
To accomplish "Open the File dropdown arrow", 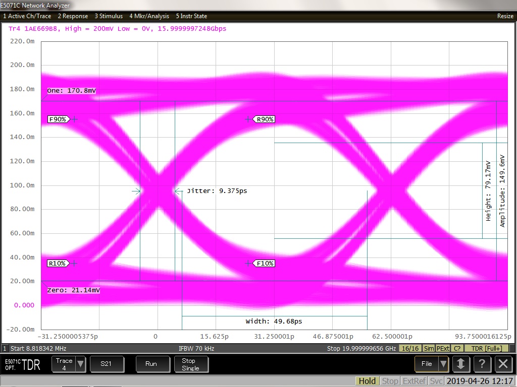I will pos(443,364).
